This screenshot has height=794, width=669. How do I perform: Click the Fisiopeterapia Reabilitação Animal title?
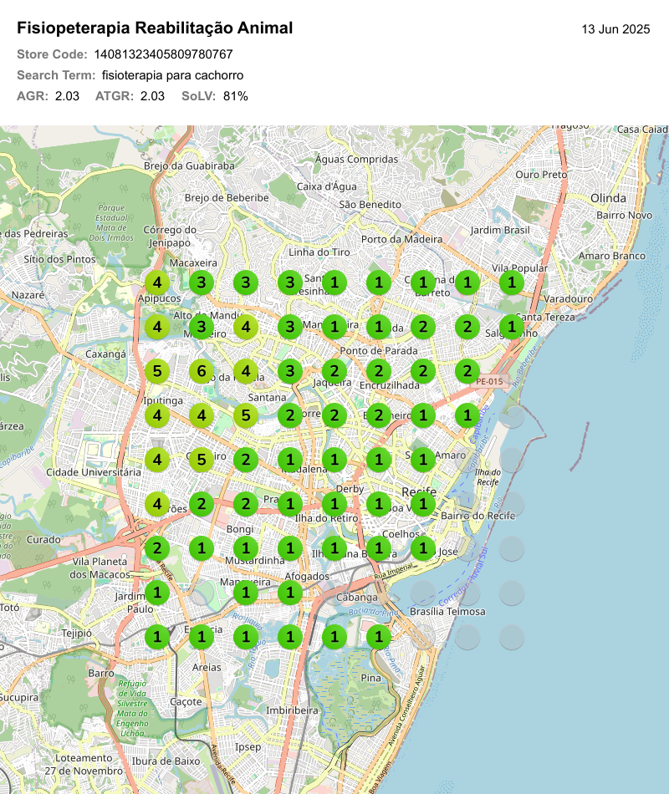[x=155, y=28]
